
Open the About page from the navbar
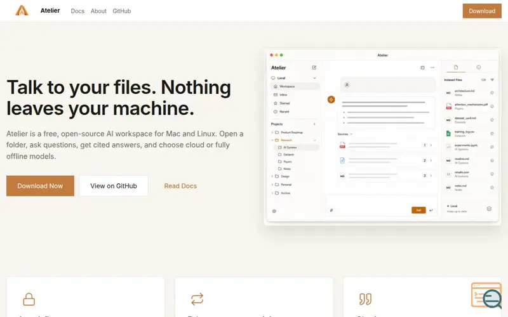point(98,11)
